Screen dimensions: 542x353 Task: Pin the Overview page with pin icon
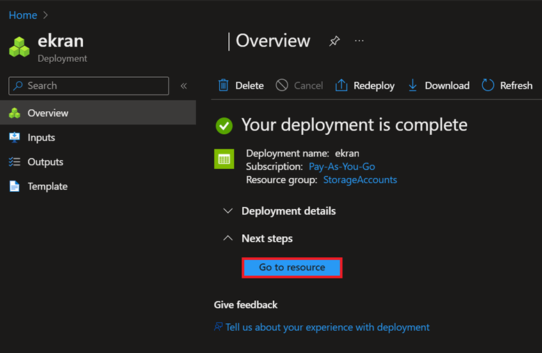click(334, 42)
